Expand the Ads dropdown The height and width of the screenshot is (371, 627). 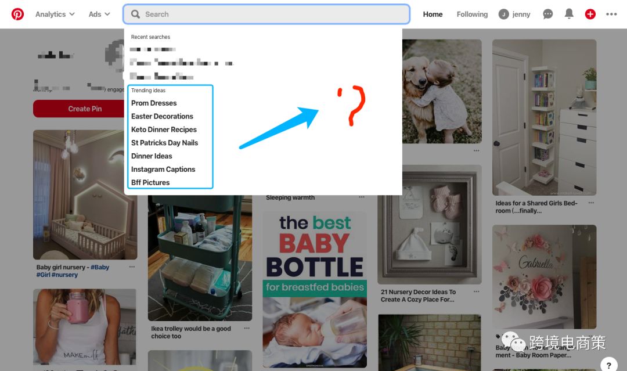(x=99, y=14)
